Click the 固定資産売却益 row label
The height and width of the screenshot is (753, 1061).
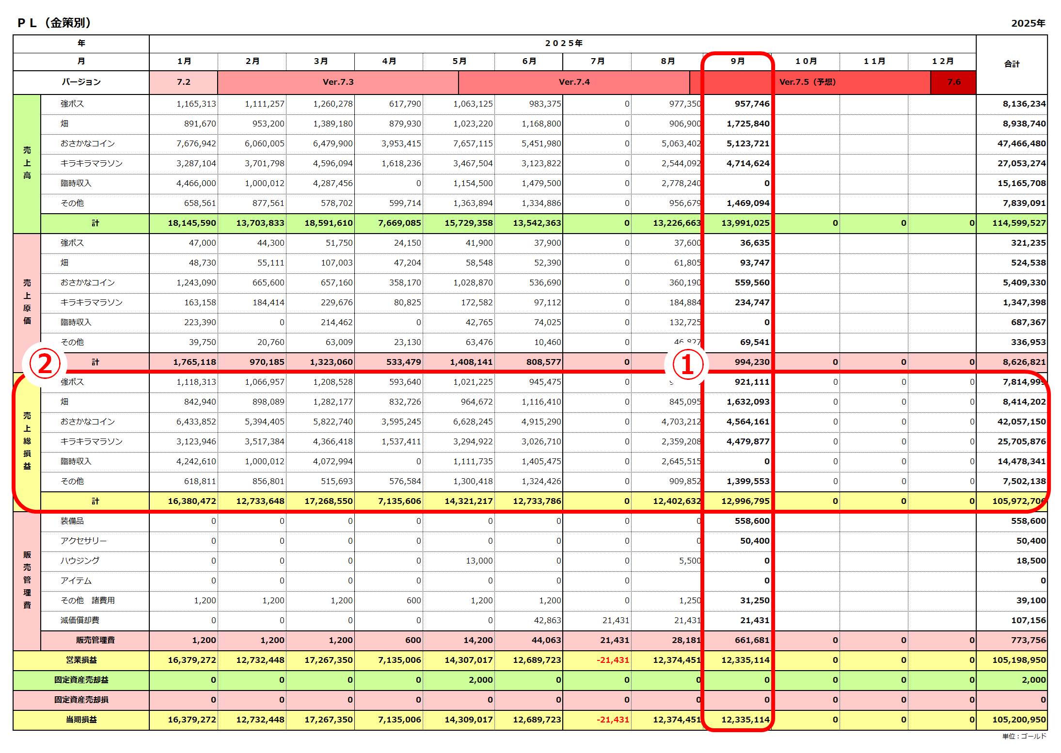click(81, 680)
